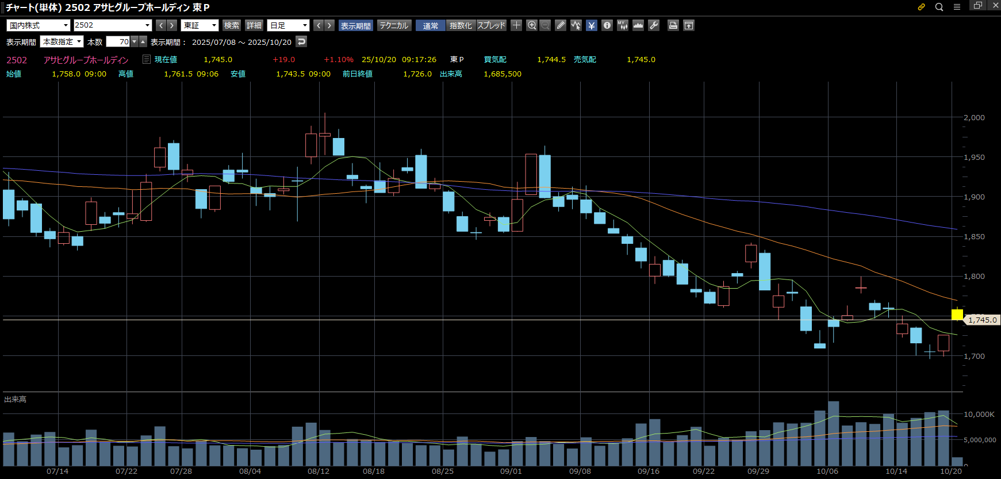Click the MY chart candlestick icon
Viewport: 1001px width, 479px height.
point(623,25)
